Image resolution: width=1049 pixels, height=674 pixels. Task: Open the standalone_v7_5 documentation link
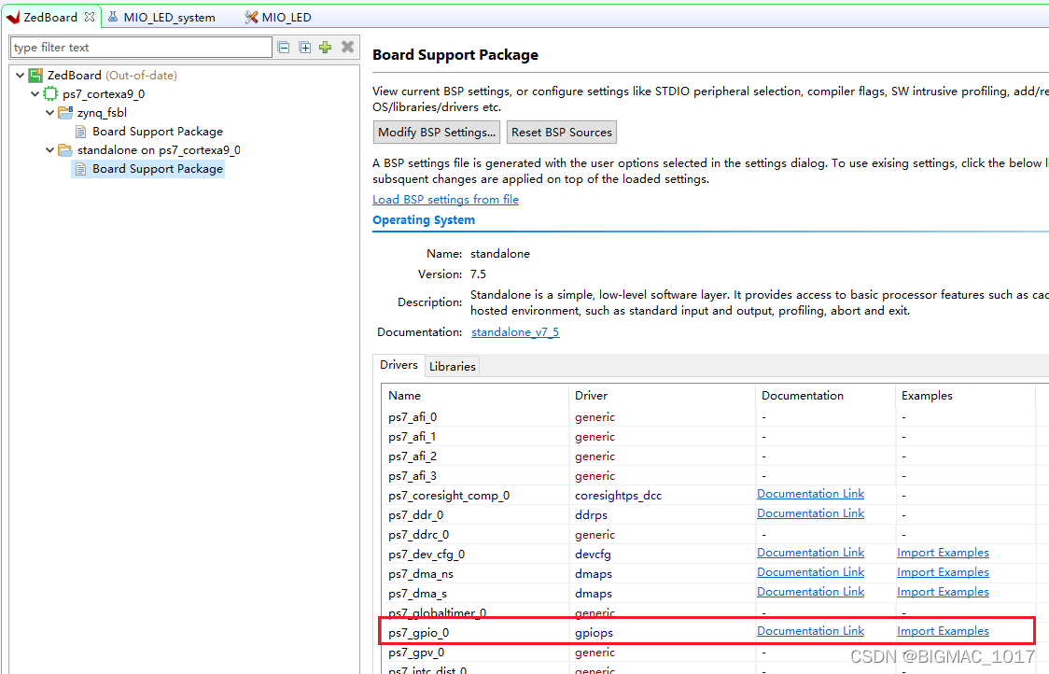[x=515, y=332]
